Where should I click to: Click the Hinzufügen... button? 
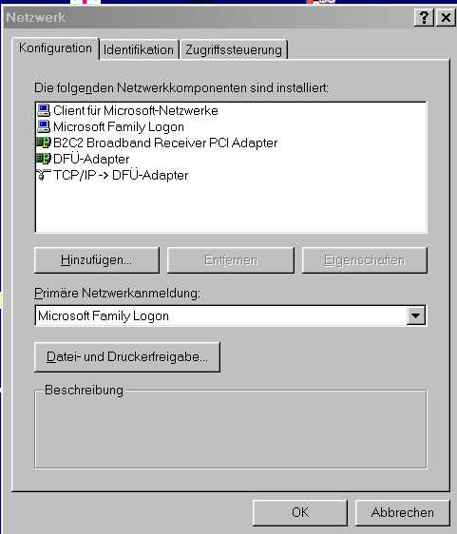coord(97,260)
